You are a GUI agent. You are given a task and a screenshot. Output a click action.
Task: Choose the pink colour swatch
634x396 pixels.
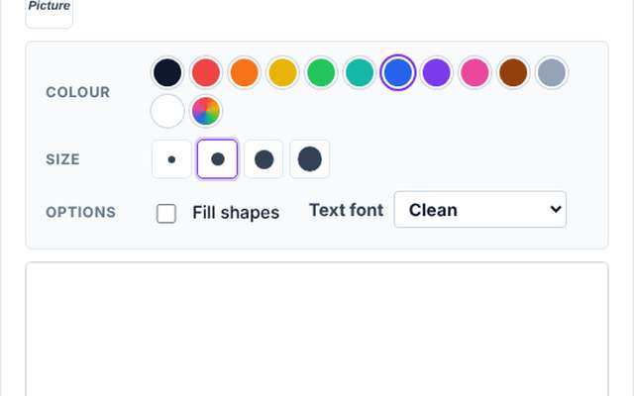(475, 72)
